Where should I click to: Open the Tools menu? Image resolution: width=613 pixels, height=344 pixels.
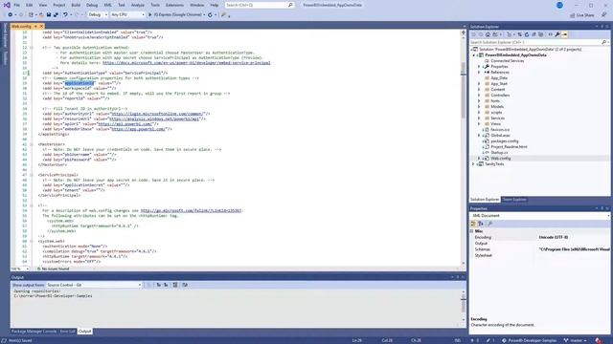[155, 5]
